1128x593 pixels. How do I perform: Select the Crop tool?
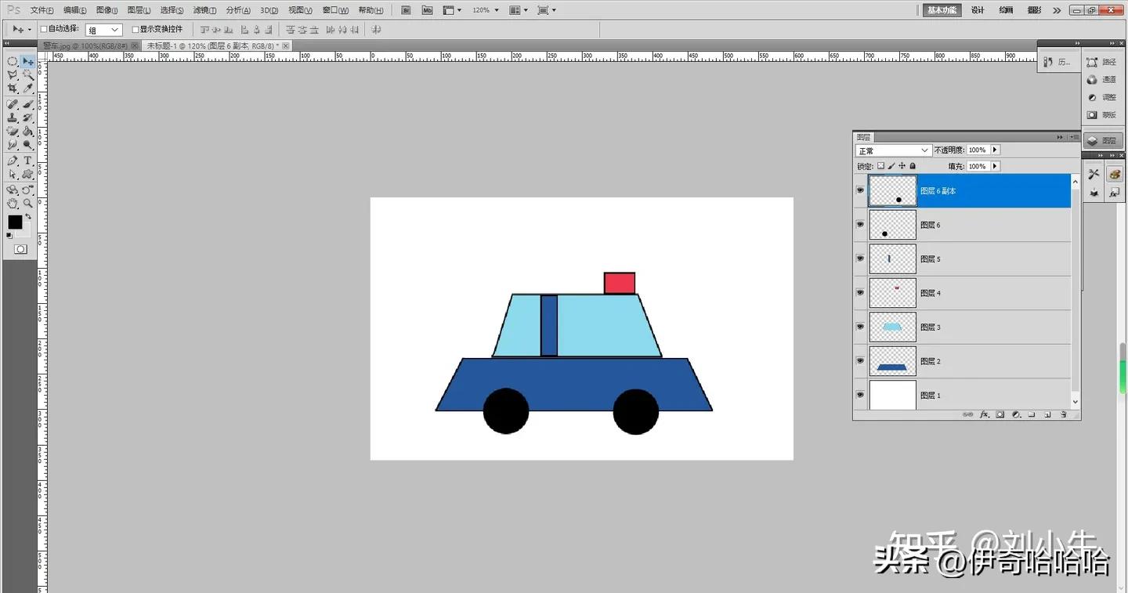13,89
